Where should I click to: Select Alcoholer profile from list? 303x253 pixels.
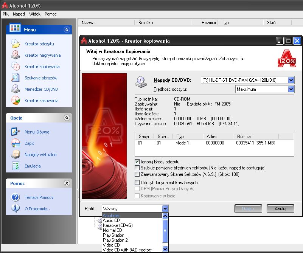[x=132, y=215]
